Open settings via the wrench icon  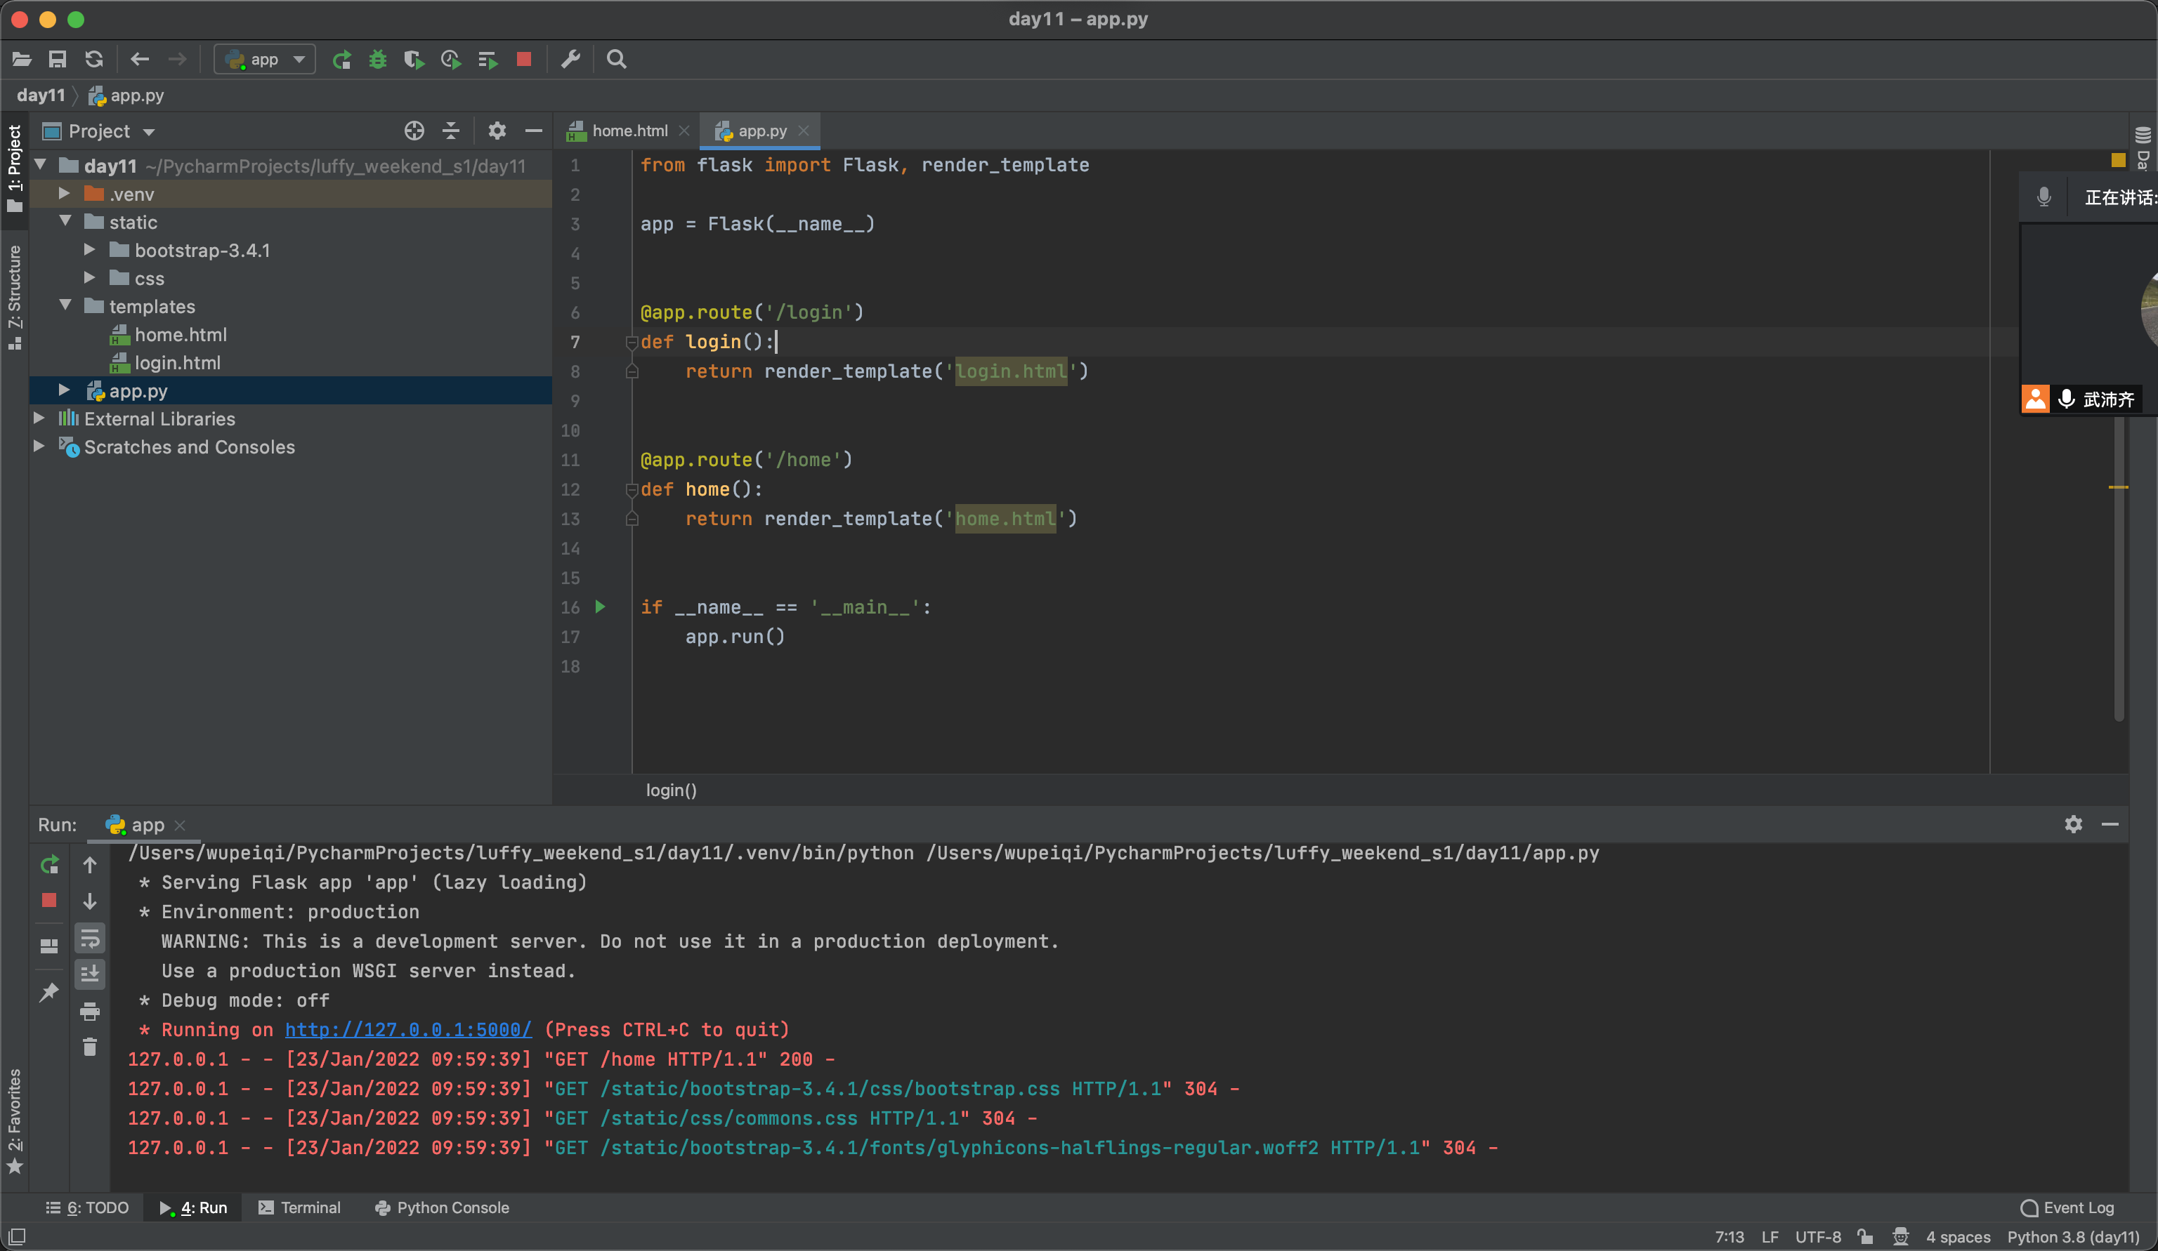tap(570, 59)
